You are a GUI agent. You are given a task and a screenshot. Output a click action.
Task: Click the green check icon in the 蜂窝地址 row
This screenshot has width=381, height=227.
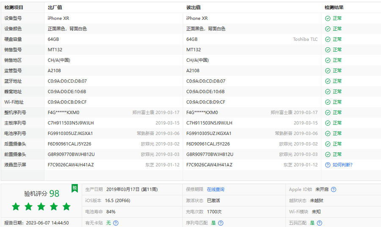click(x=328, y=92)
